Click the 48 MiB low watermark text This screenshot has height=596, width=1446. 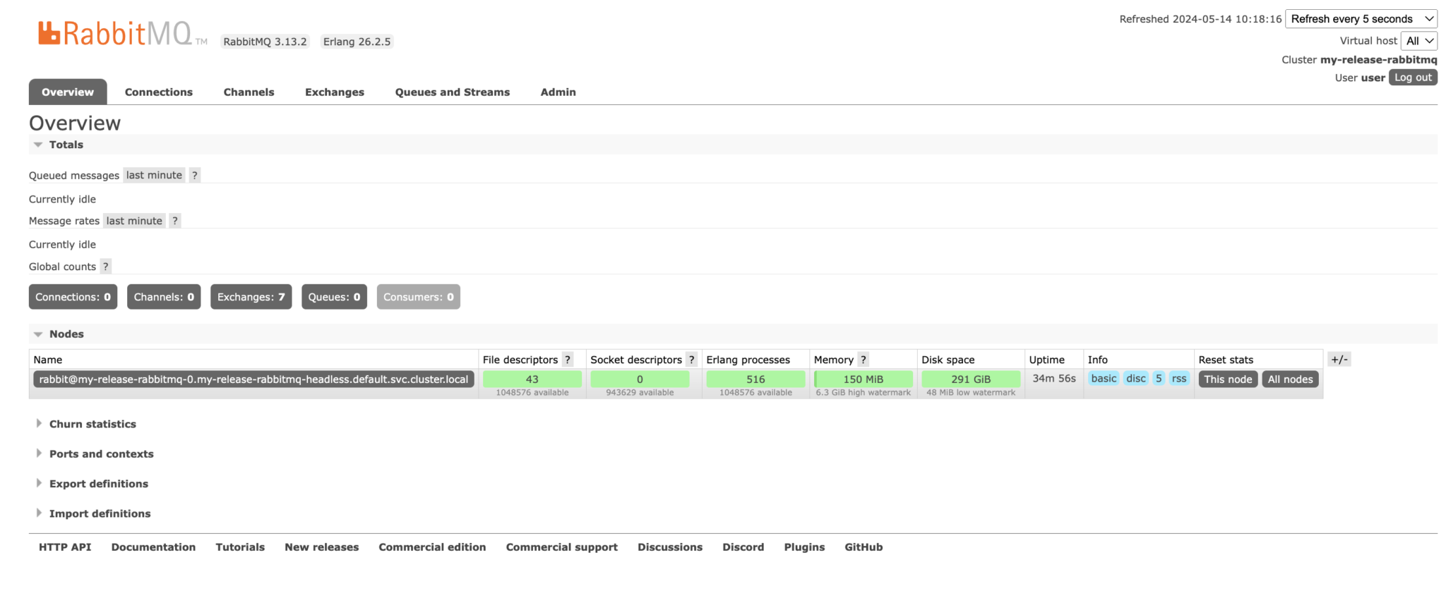(x=971, y=393)
